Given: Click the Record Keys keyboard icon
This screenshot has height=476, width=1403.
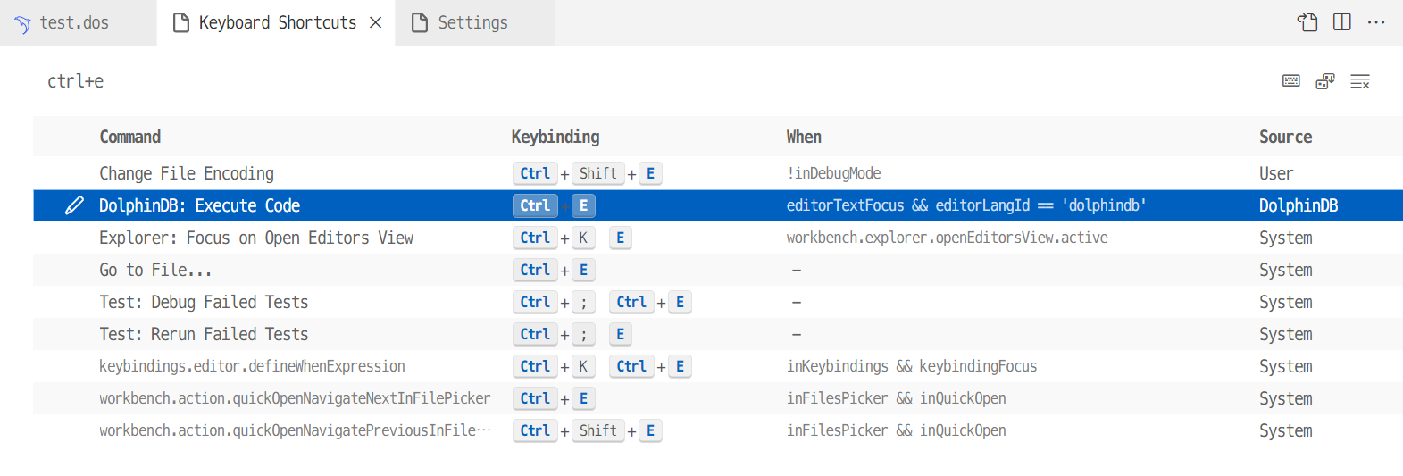Looking at the screenshot, I should click(x=1290, y=81).
